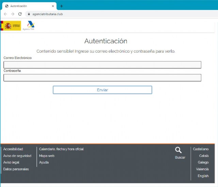Click the address bar URL field

102,14
